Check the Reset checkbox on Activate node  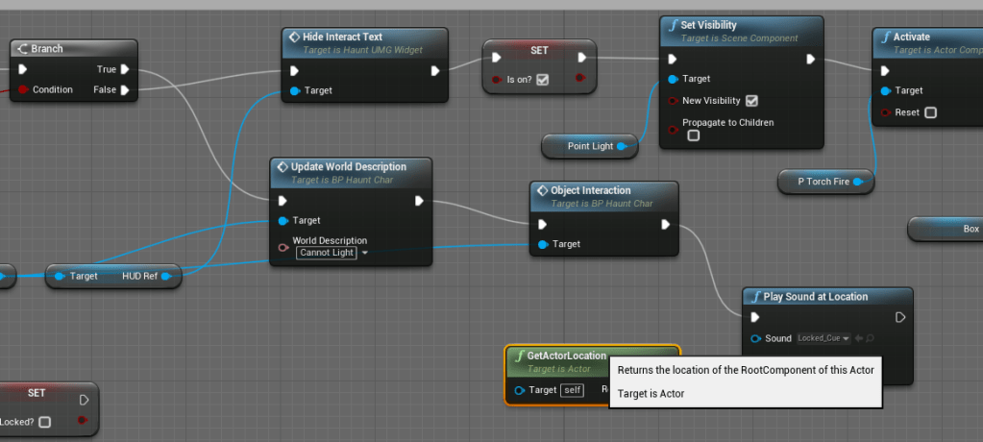(929, 112)
